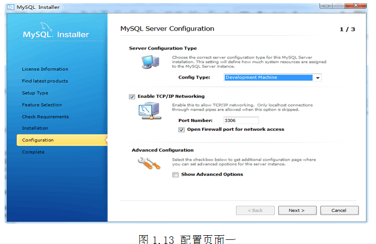The height and width of the screenshot is (244, 376).
Task: Click the TCP/IP networking computer icon
Action: 150,111
